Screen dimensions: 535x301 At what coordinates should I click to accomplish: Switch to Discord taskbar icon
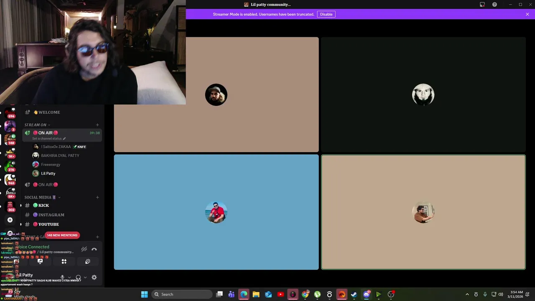pyautogui.click(x=367, y=294)
